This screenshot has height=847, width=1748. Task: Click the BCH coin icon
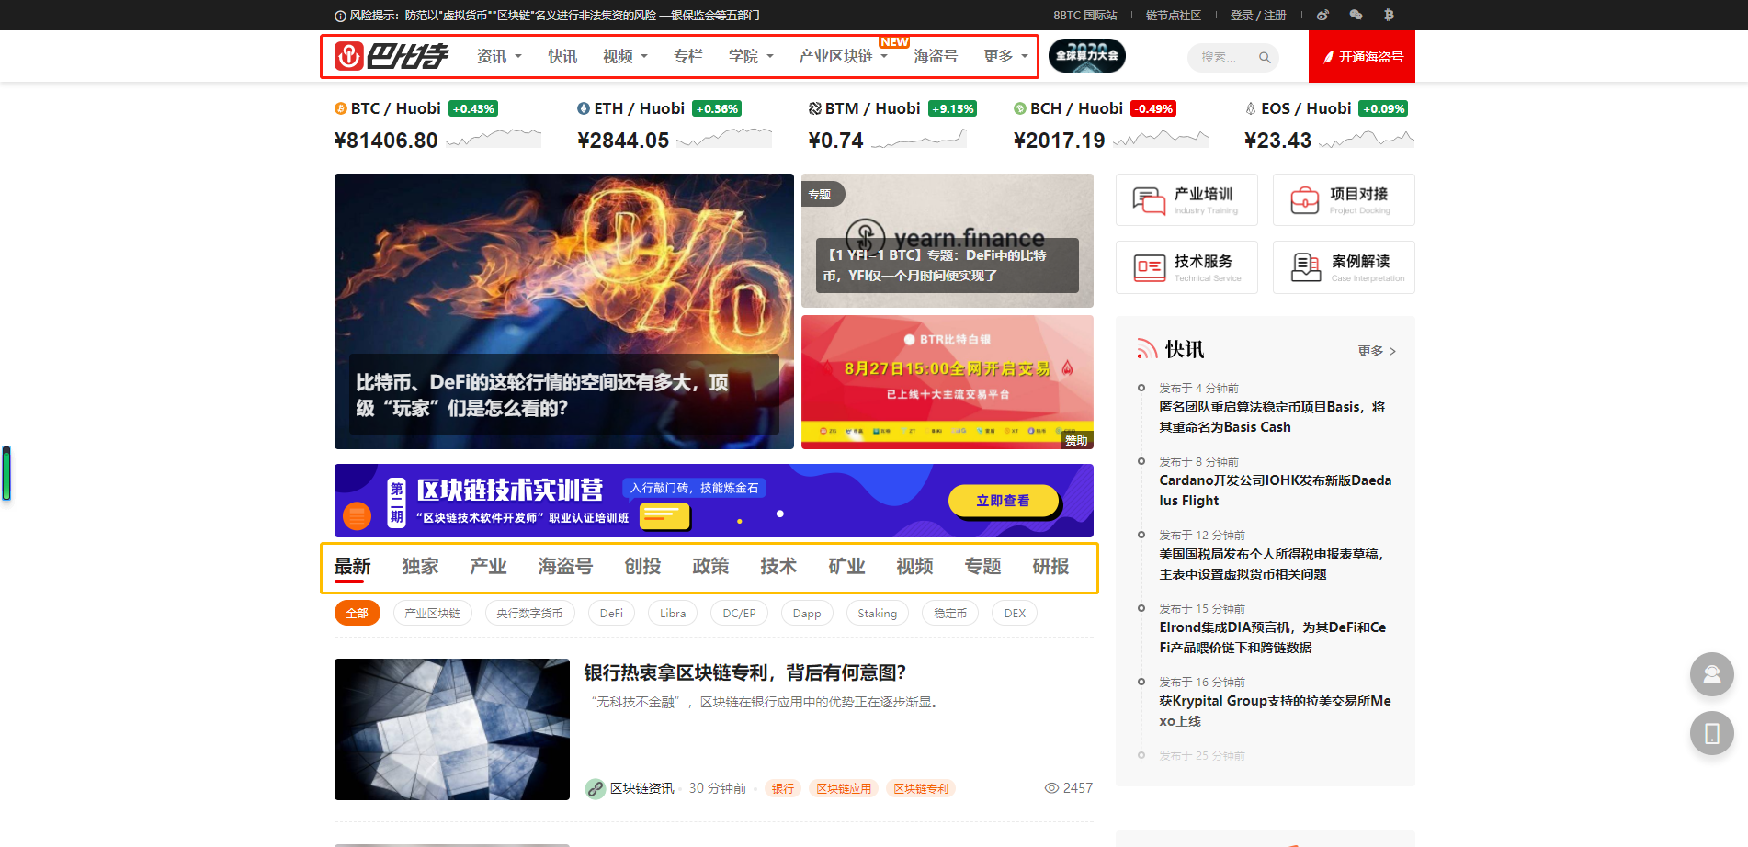1019,108
